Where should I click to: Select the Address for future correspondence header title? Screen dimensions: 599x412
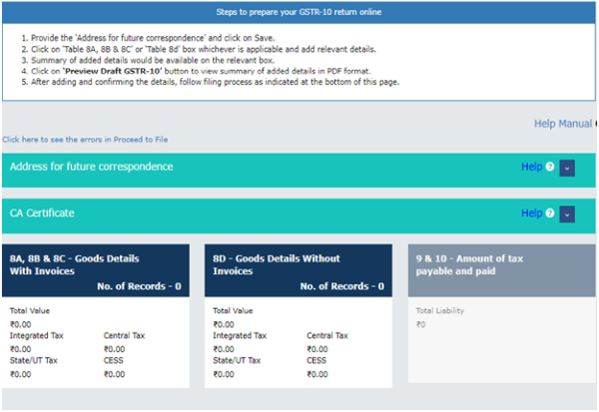point(91,167)
